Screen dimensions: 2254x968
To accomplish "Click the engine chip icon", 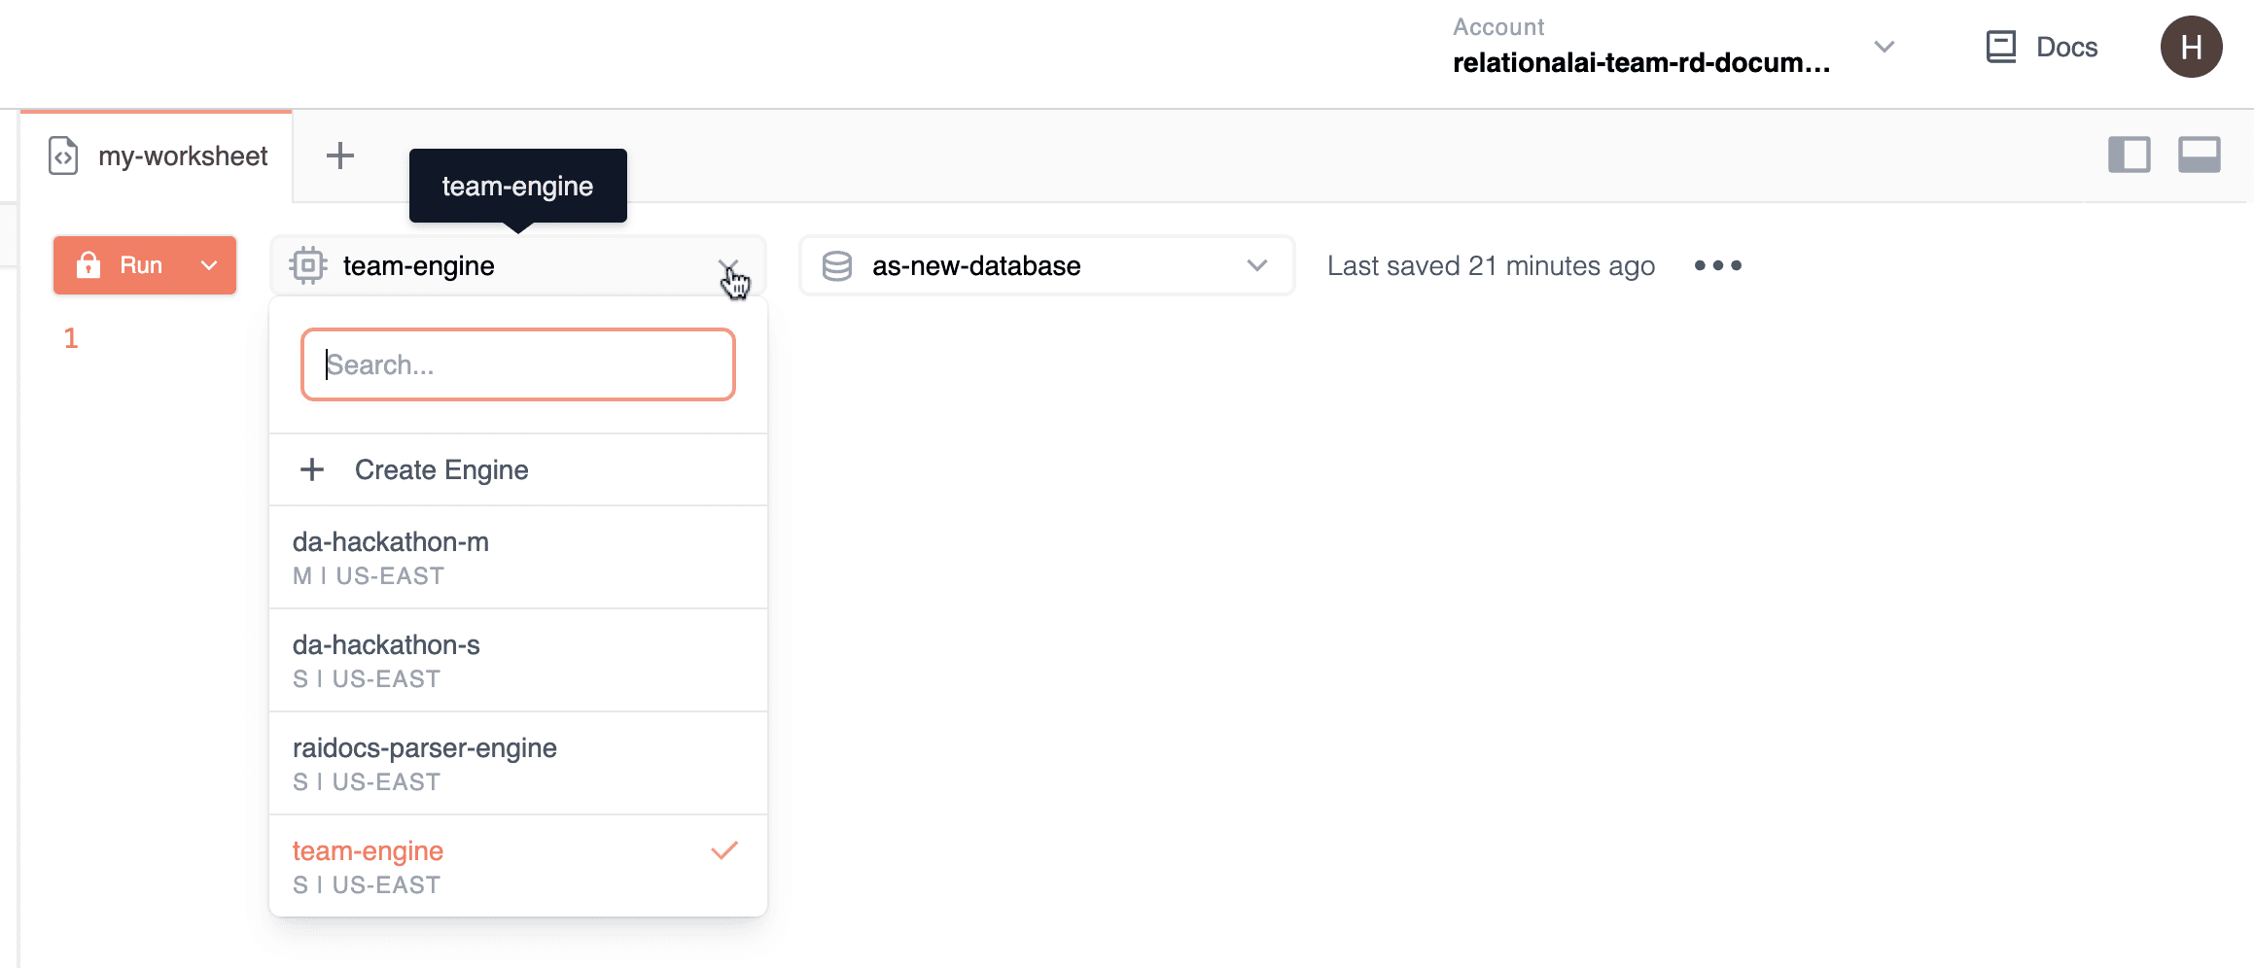I will (x=307, y=265).
